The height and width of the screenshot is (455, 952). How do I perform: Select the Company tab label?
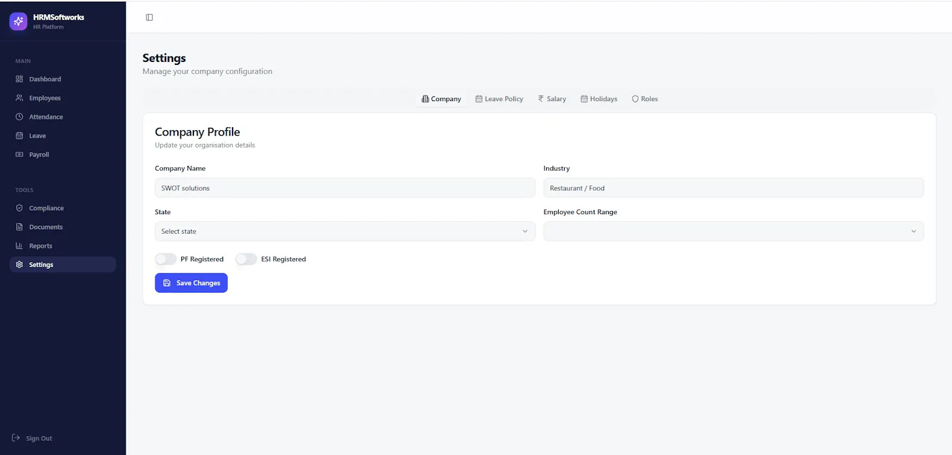(446, 99)
